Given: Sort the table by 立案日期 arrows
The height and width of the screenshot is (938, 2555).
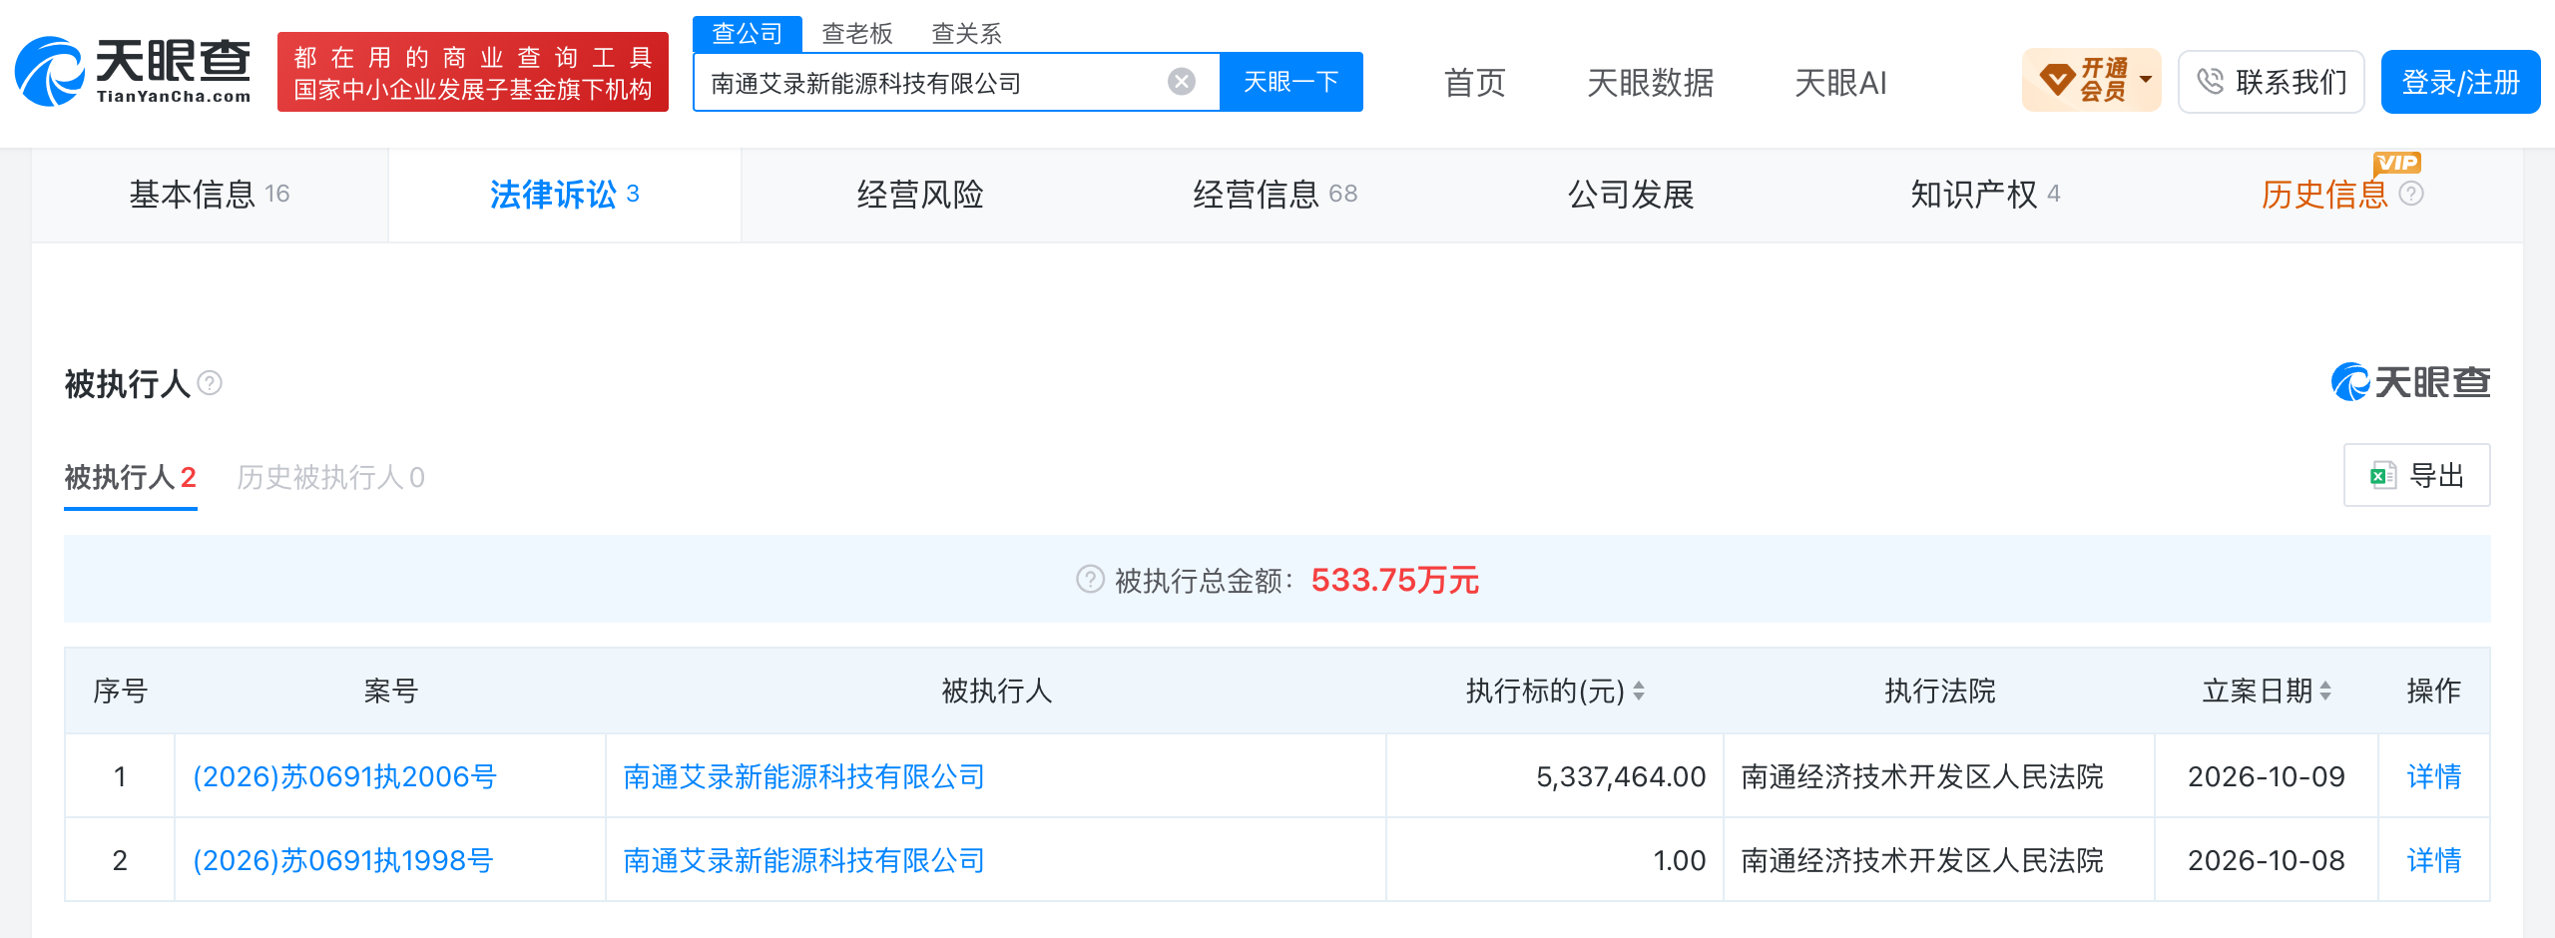Looking at the screenshot, I should pos(2325,691).
